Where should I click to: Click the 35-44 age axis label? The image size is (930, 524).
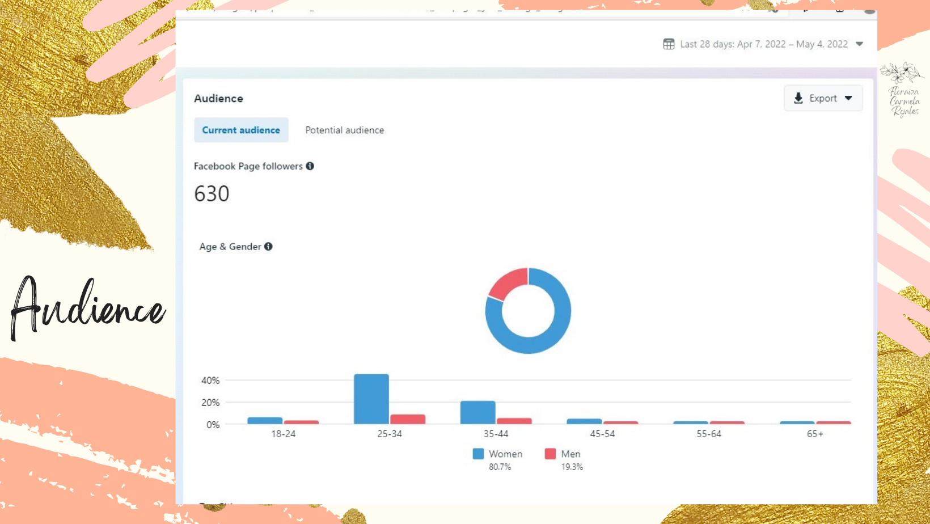(496, 434)
